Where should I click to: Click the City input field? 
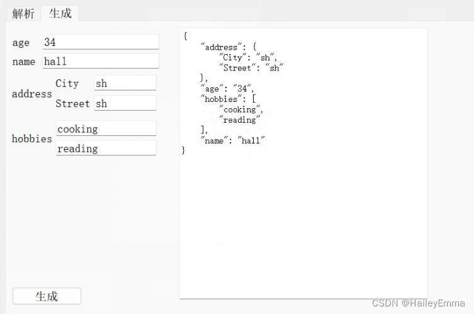[125, 83]
